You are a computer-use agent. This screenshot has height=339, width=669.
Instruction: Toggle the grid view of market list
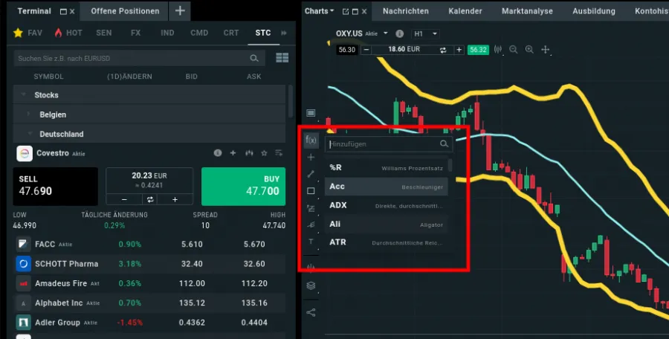coord(282,58)
